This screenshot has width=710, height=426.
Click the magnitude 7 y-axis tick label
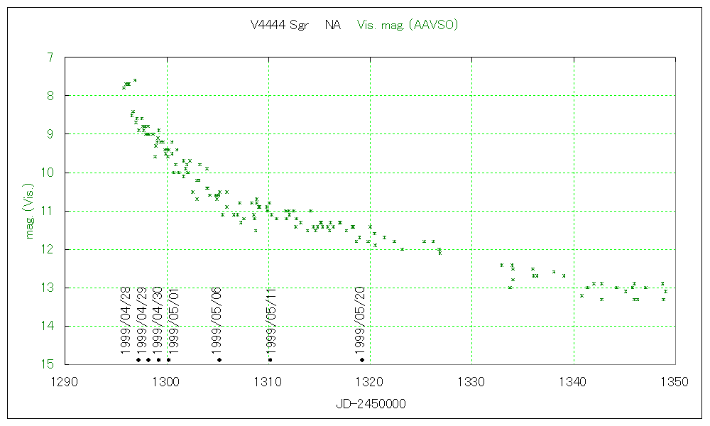coord(49,58)
